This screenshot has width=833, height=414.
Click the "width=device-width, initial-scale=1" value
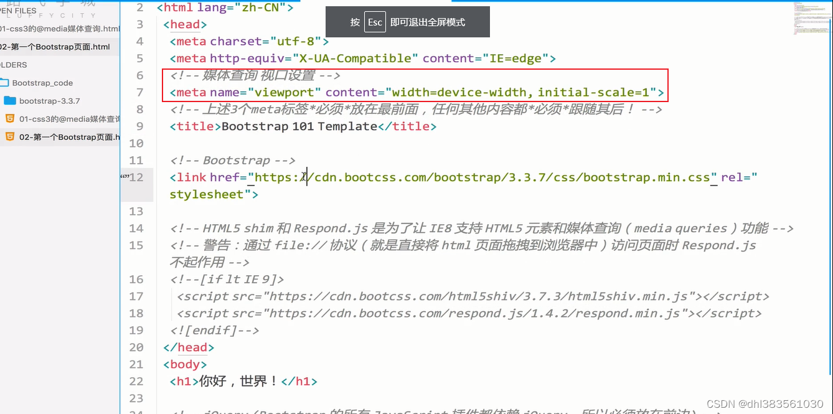pyautogui.click(x=520, y=92)
